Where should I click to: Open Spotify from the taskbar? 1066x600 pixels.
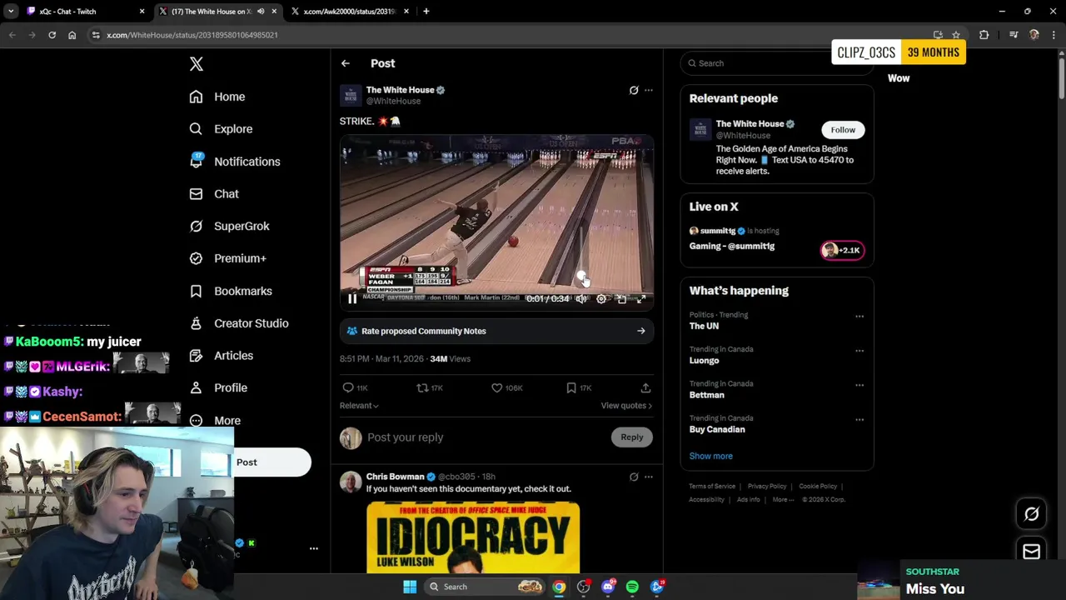coord(632,587)
